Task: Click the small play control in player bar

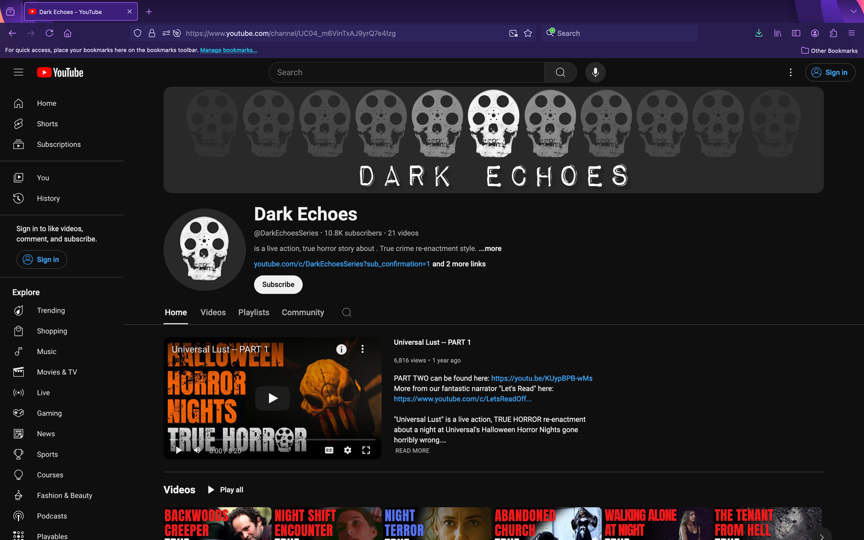Action: (179, 450)
